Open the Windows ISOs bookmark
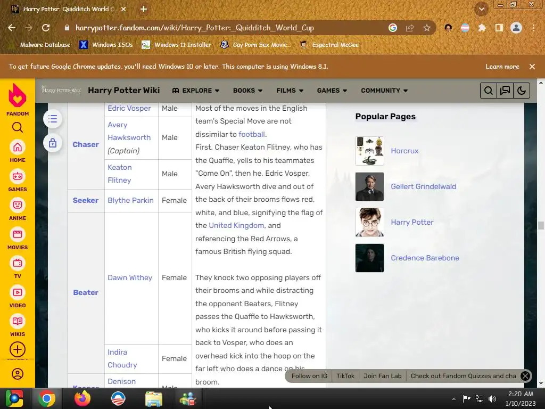Image resolution: width=545 pixels, height=409 pixels. (106, 45)
